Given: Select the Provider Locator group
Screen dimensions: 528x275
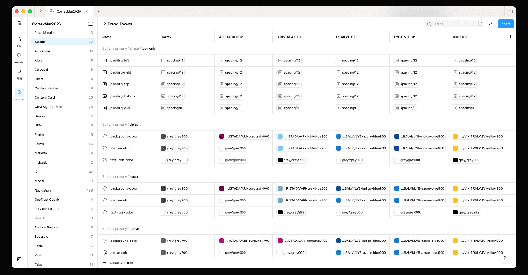Looking at the screenshot, I should pos(63,209).
